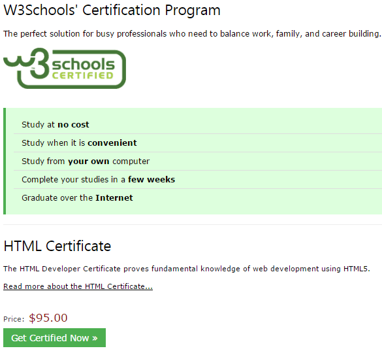Click the $95.00 price value
The height and width of the screenshot is (355, 382).
pos(48,318)
